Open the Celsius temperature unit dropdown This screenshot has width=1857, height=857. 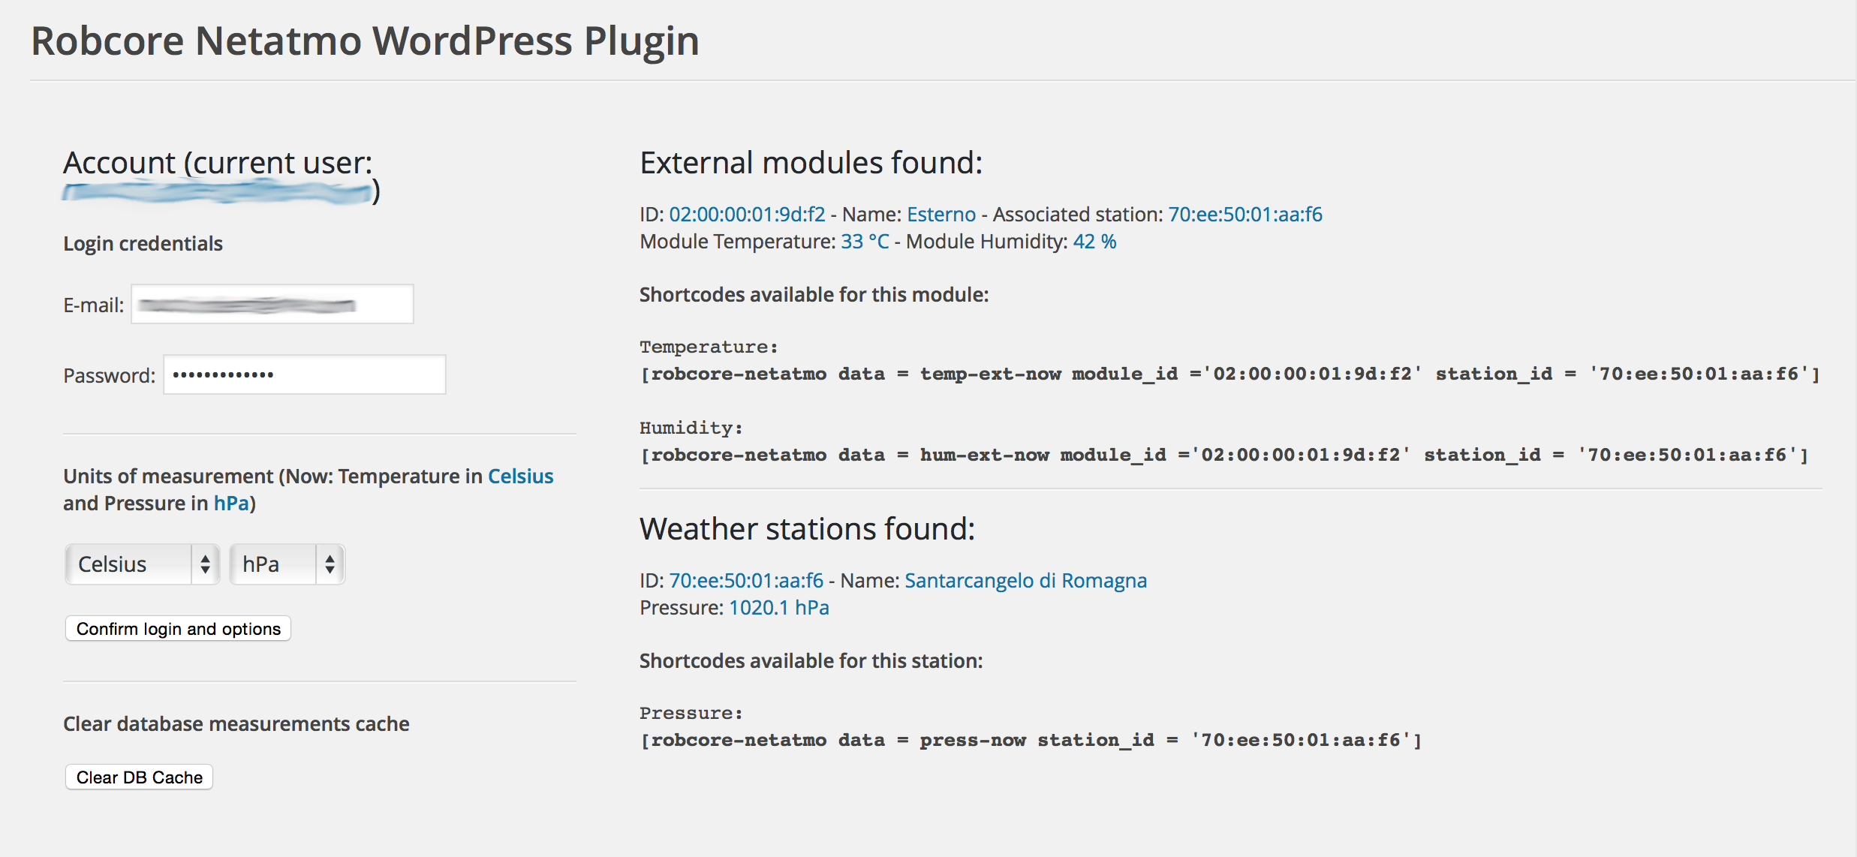(142, 564)
